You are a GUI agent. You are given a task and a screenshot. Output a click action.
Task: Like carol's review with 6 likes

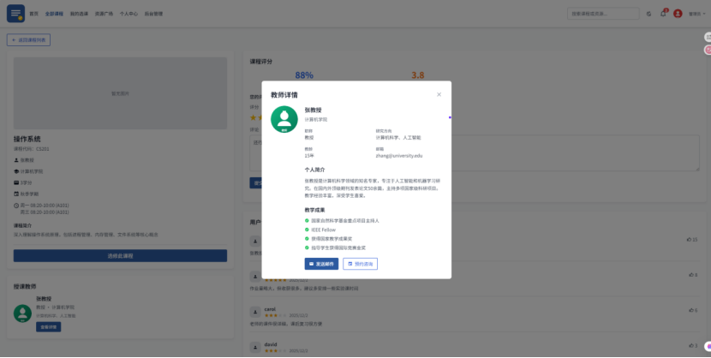[691, 310]
